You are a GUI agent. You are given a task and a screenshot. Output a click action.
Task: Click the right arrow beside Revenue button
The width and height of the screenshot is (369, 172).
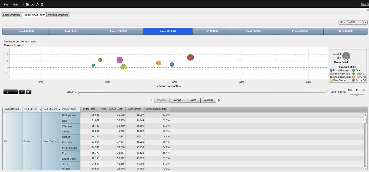tap(219, 100)
